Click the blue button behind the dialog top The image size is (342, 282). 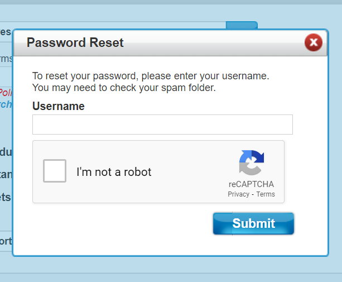(x=241, y=25)
